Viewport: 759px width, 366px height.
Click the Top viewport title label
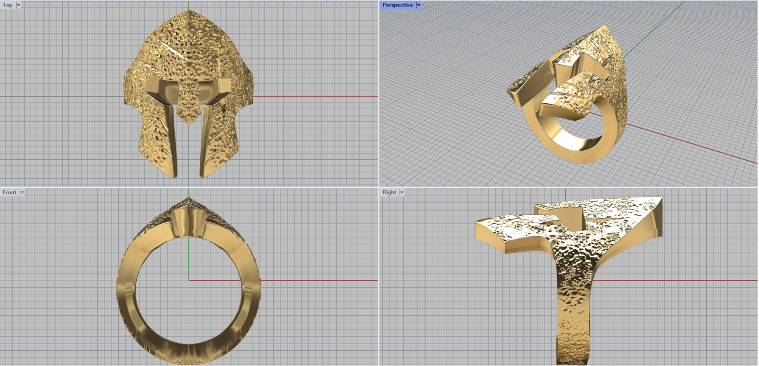point(8,5)
